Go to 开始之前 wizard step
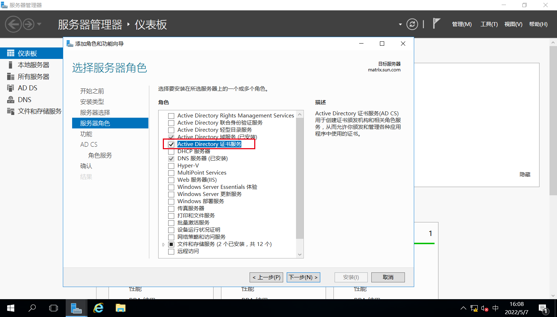Viewport: 557px width, 317px height. point(92,91)
